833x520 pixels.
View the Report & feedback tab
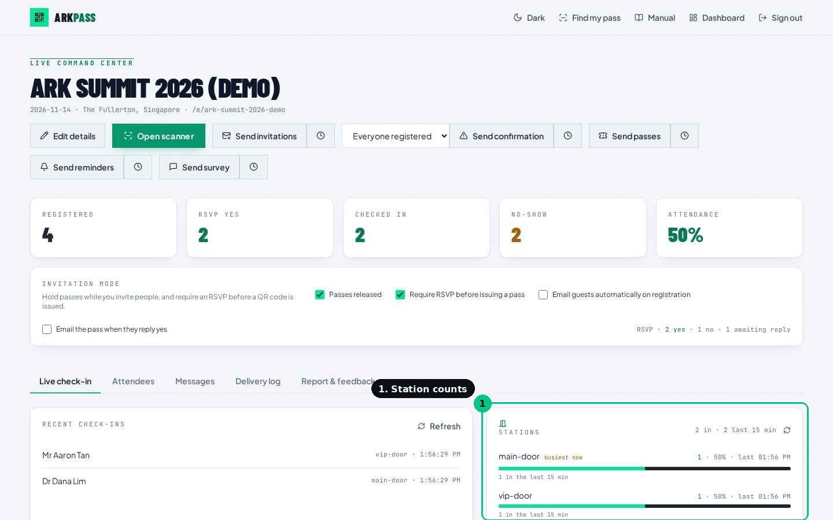pos(338,381)
